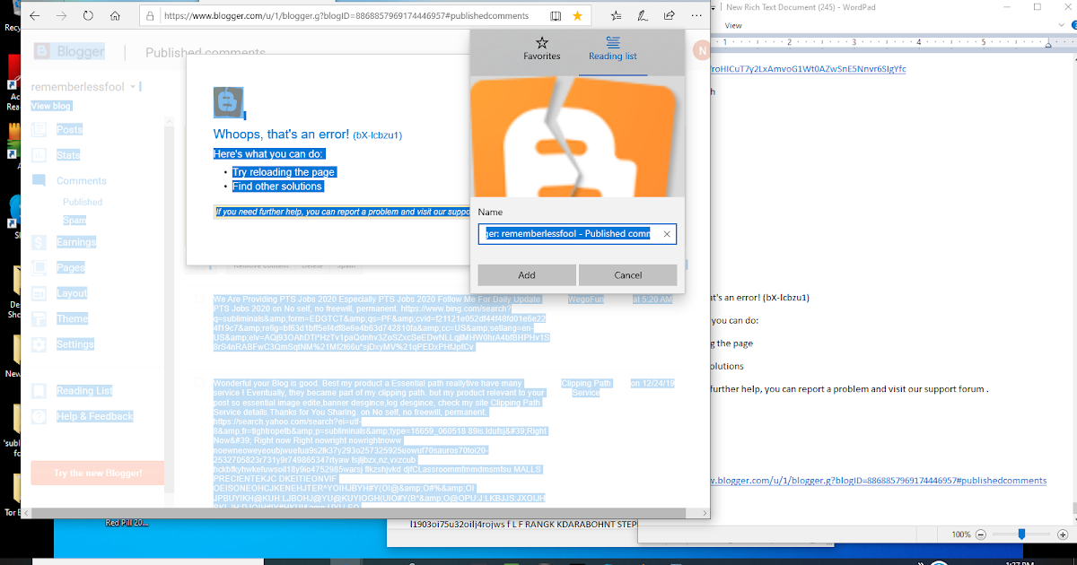Click the Settings gear icon in sidebar
1077x565 pixels.
tap(39, 344)
